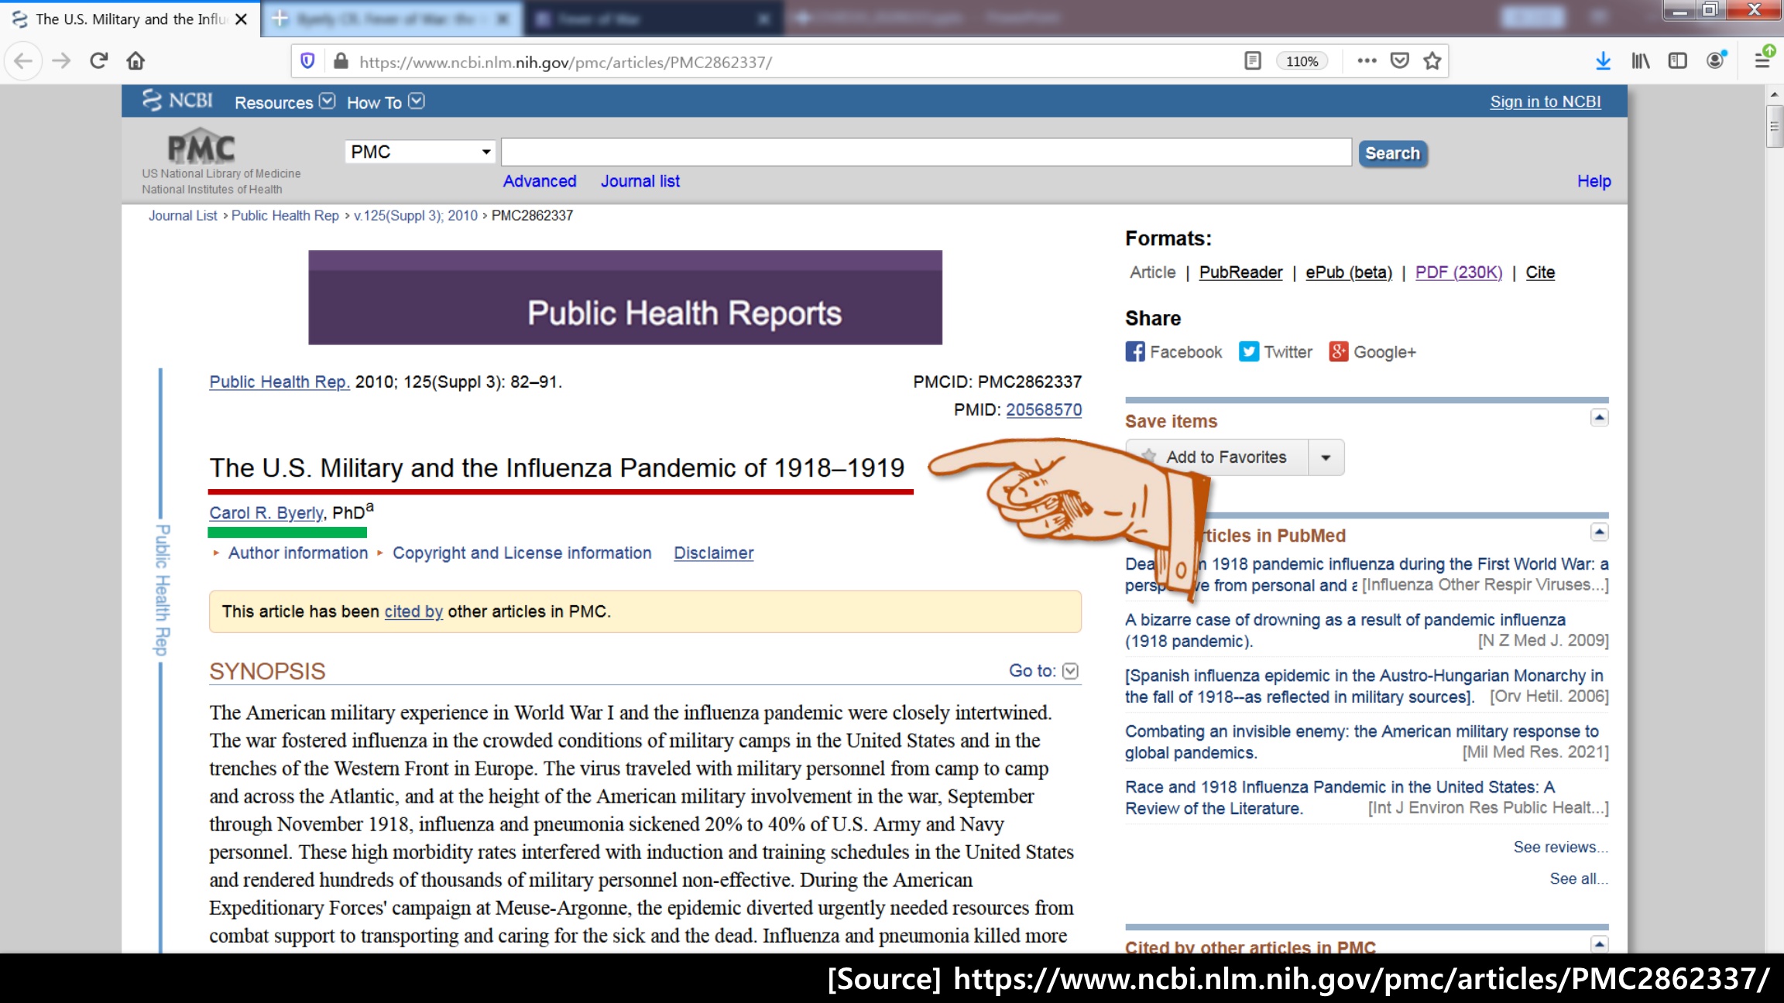Screen dimensions: 1784x1003
Task: Open 'Race and 1918 Influenza Pandemic' article
Action: tap(1340, 798)
